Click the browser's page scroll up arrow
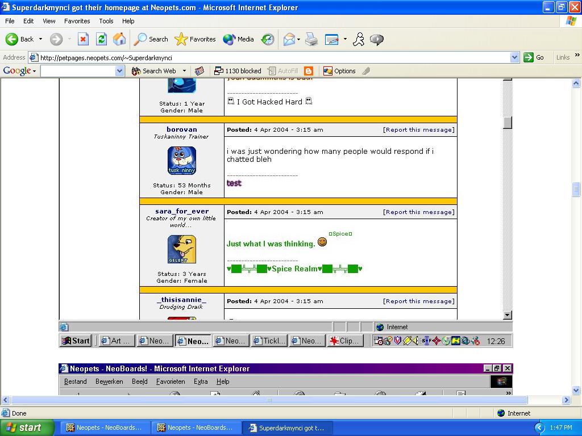This screenshot has height=436, width=582. tap(576, 83)
